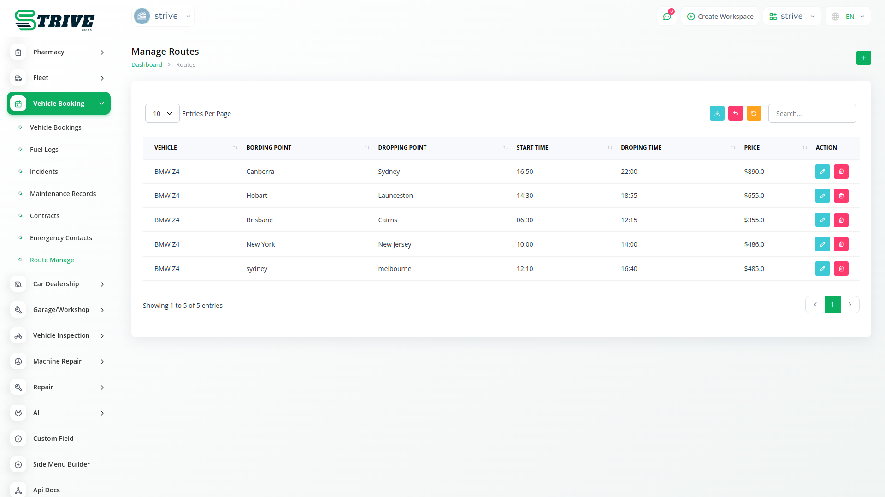Click the routes search field
885x497 pixels.
coord(812,114)
